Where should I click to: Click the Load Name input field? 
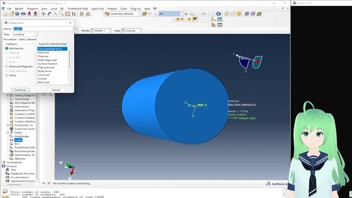pyautogui.click(x=43, y=29)
